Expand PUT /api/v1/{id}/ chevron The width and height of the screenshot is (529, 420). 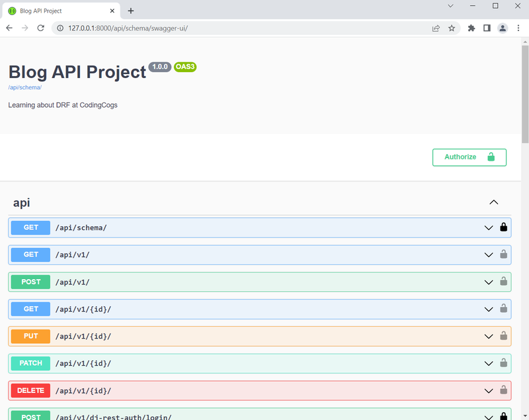tap(489, 337)
